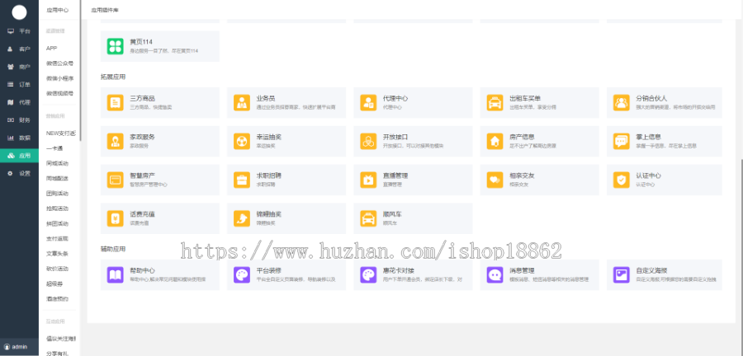The width and height of the screenshot is (743, 356).
Task: Open the 相亲交友 hearts app icon
Action: [x=495, y=180]
